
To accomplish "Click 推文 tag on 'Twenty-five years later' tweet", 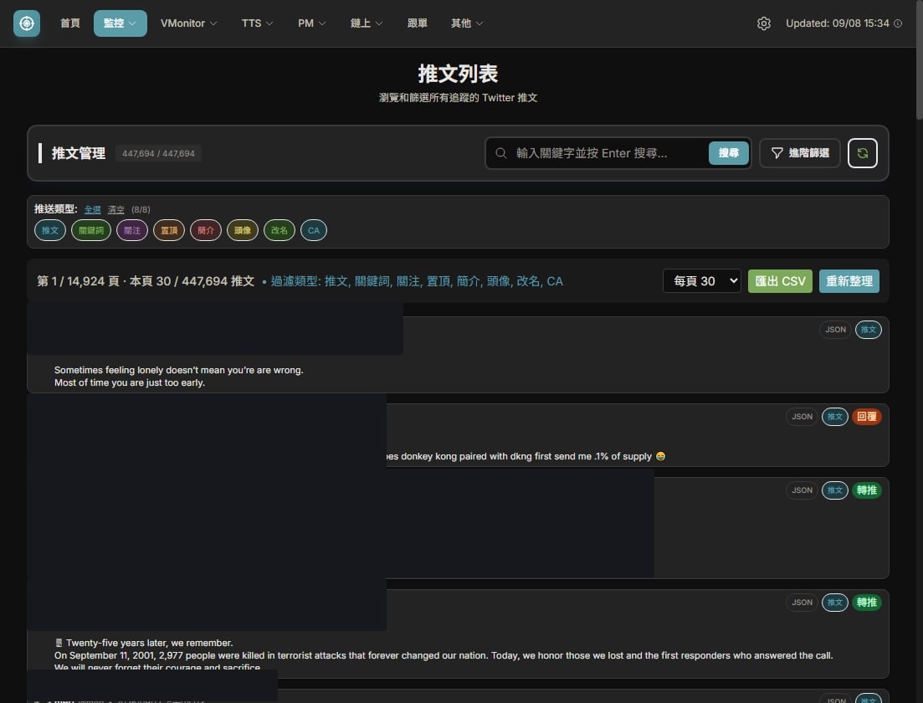I will point(834,603).
